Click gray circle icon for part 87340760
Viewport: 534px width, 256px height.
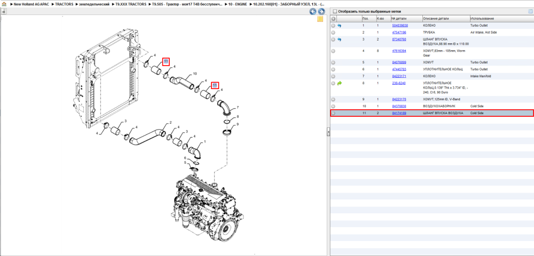click(x=333, y=39)
